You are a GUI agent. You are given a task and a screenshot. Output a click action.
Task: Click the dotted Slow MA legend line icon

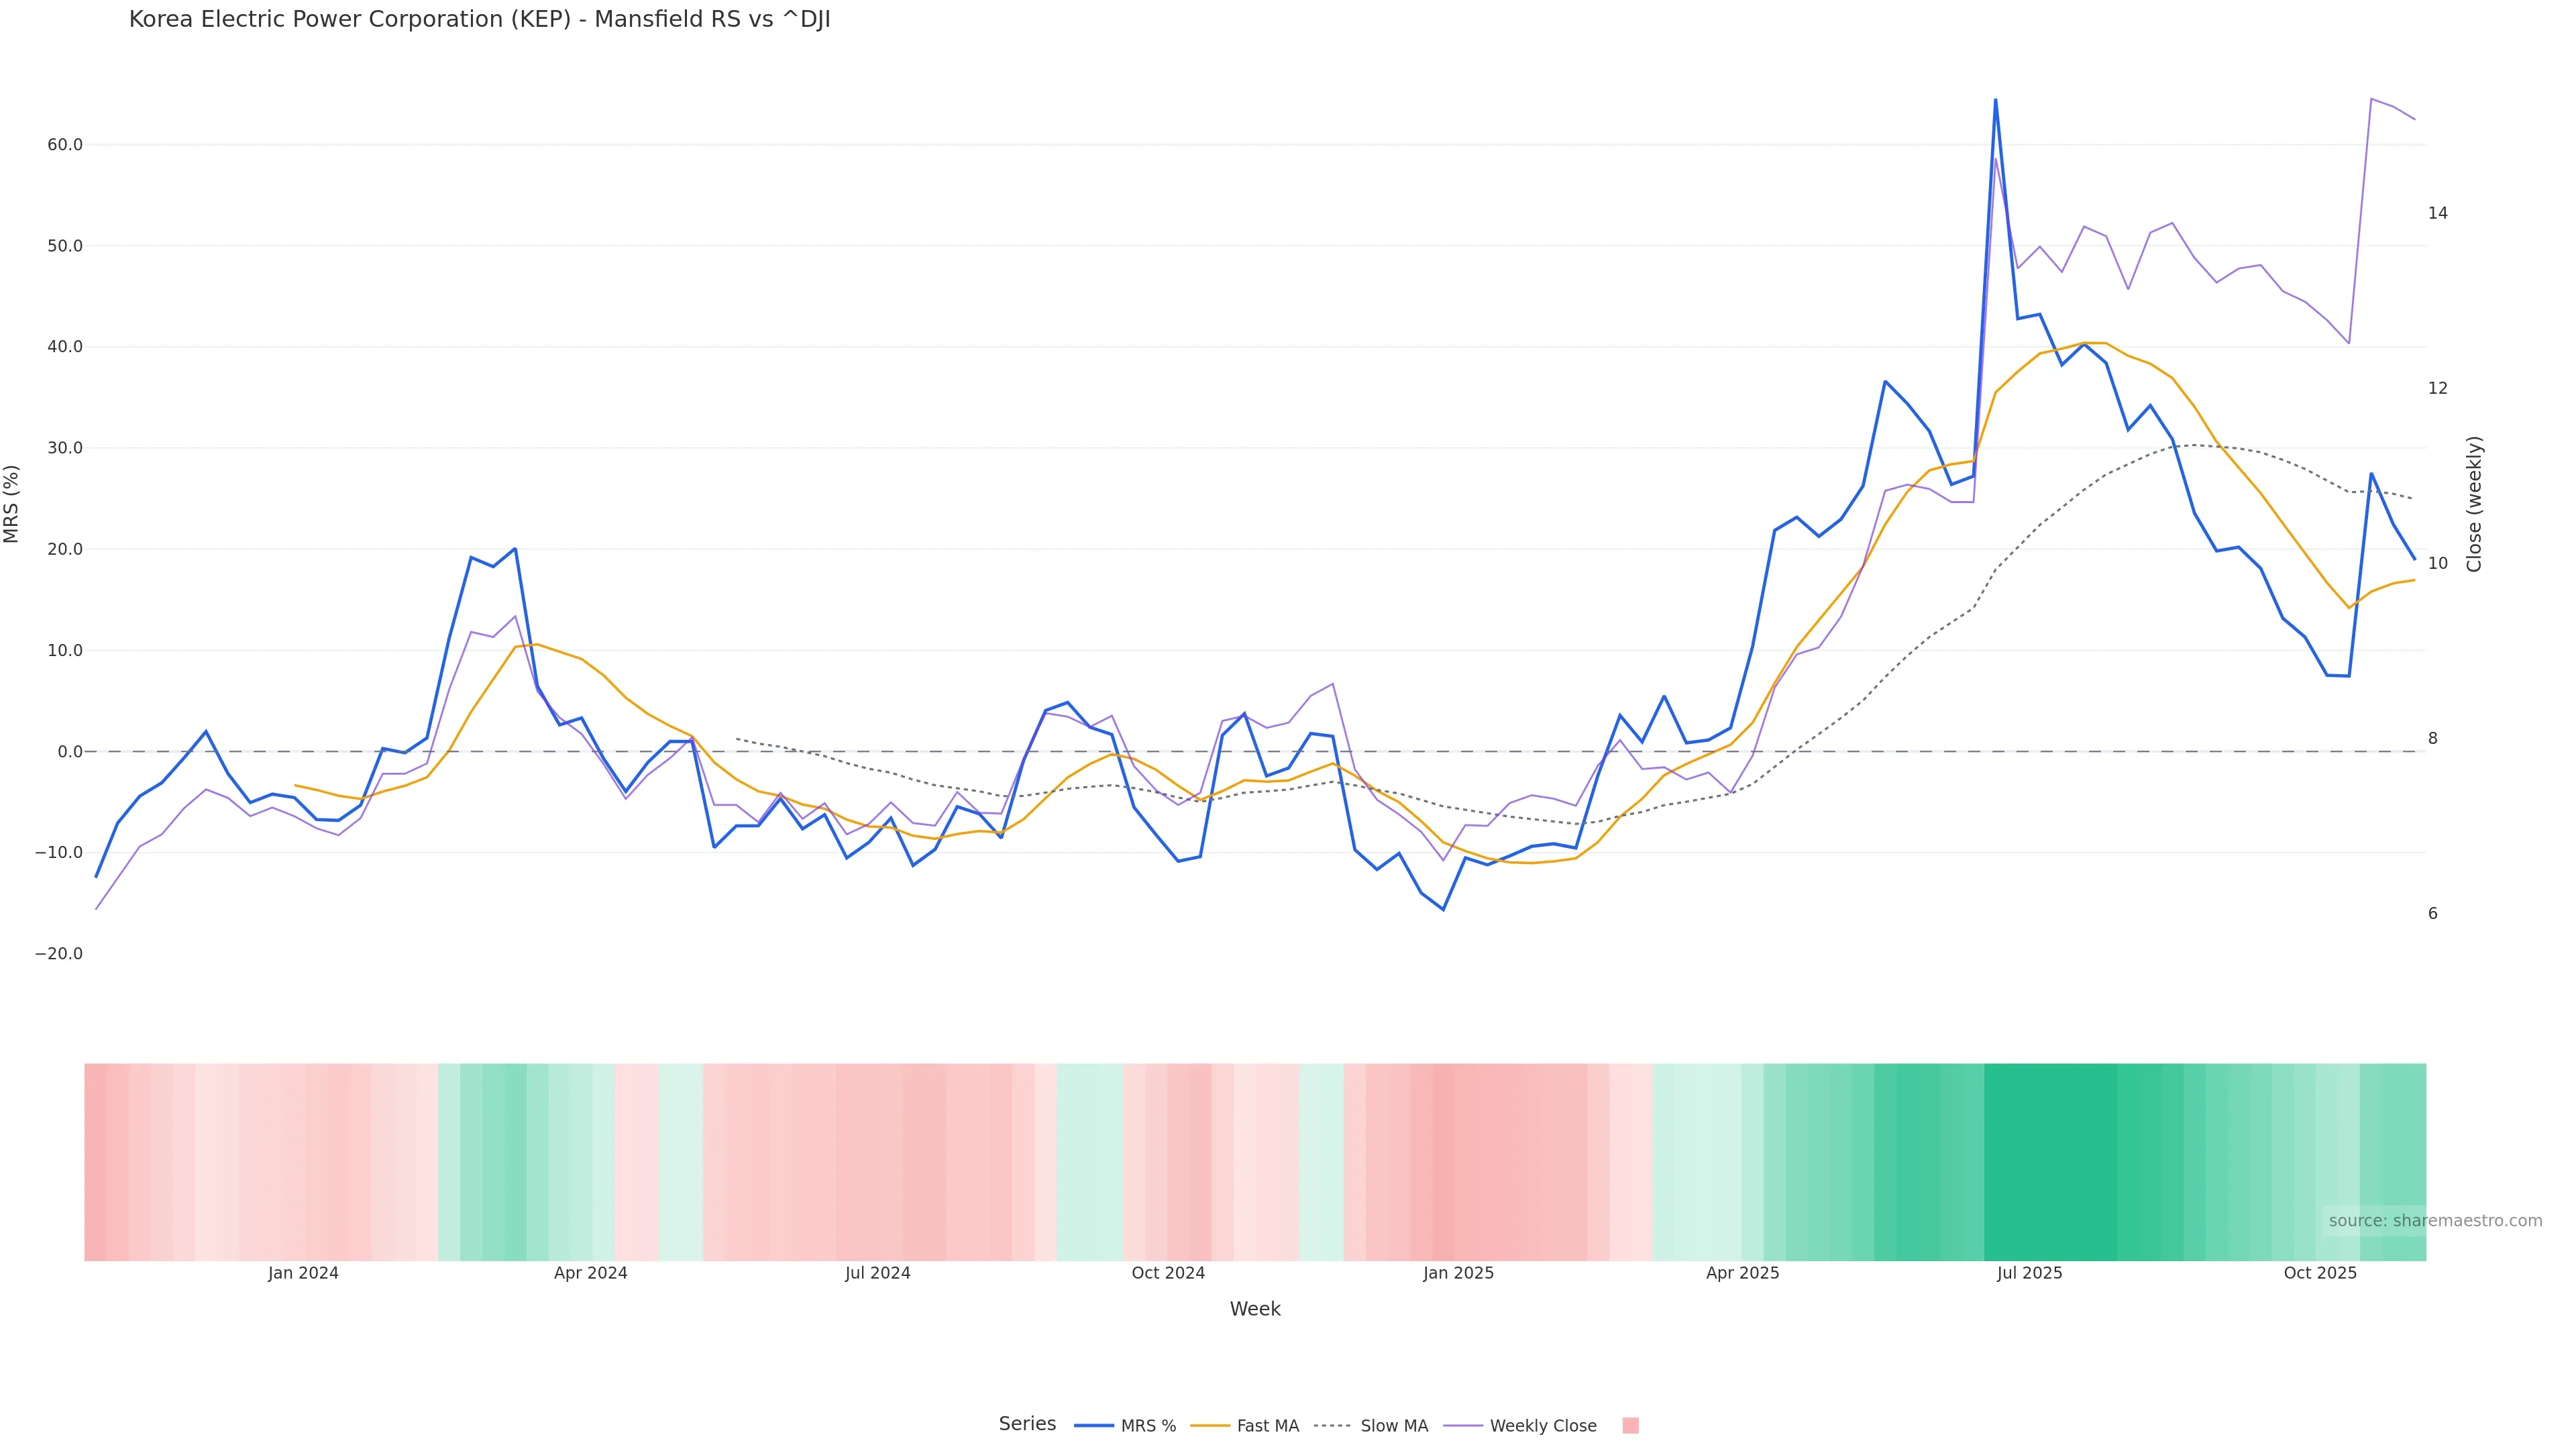pyautogui.click(x=1332, y=1426)
